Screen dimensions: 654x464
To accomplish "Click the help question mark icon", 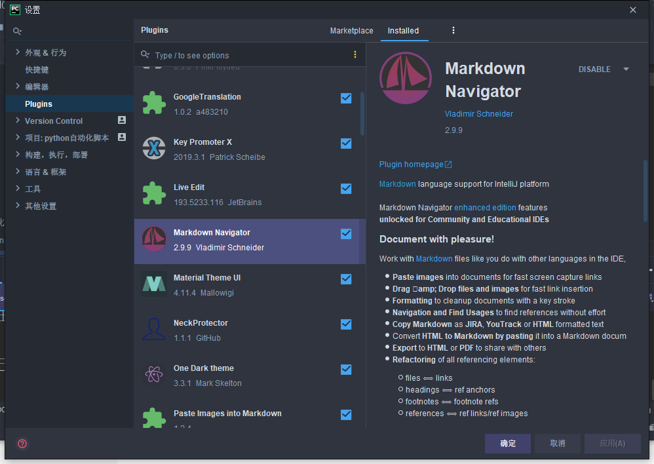I will click(x=22, y=444).
